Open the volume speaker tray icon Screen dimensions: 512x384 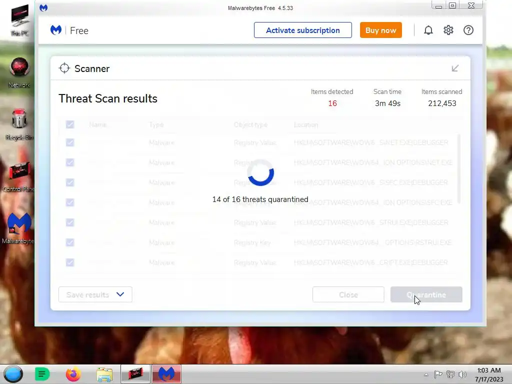[462, 374]
